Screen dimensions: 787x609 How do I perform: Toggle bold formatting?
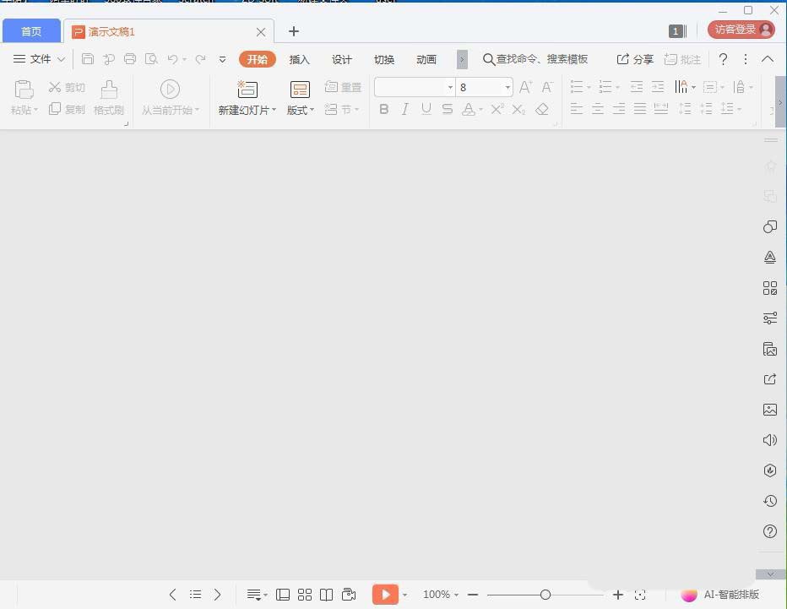coord(384,109)
